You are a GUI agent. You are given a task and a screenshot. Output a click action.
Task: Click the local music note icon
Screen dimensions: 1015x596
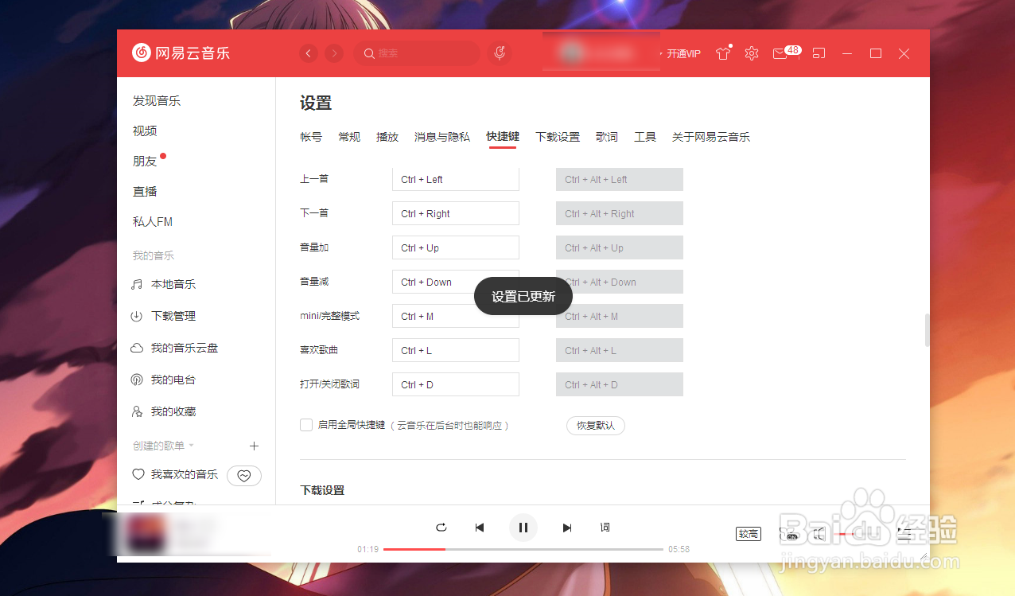(137, 284)
